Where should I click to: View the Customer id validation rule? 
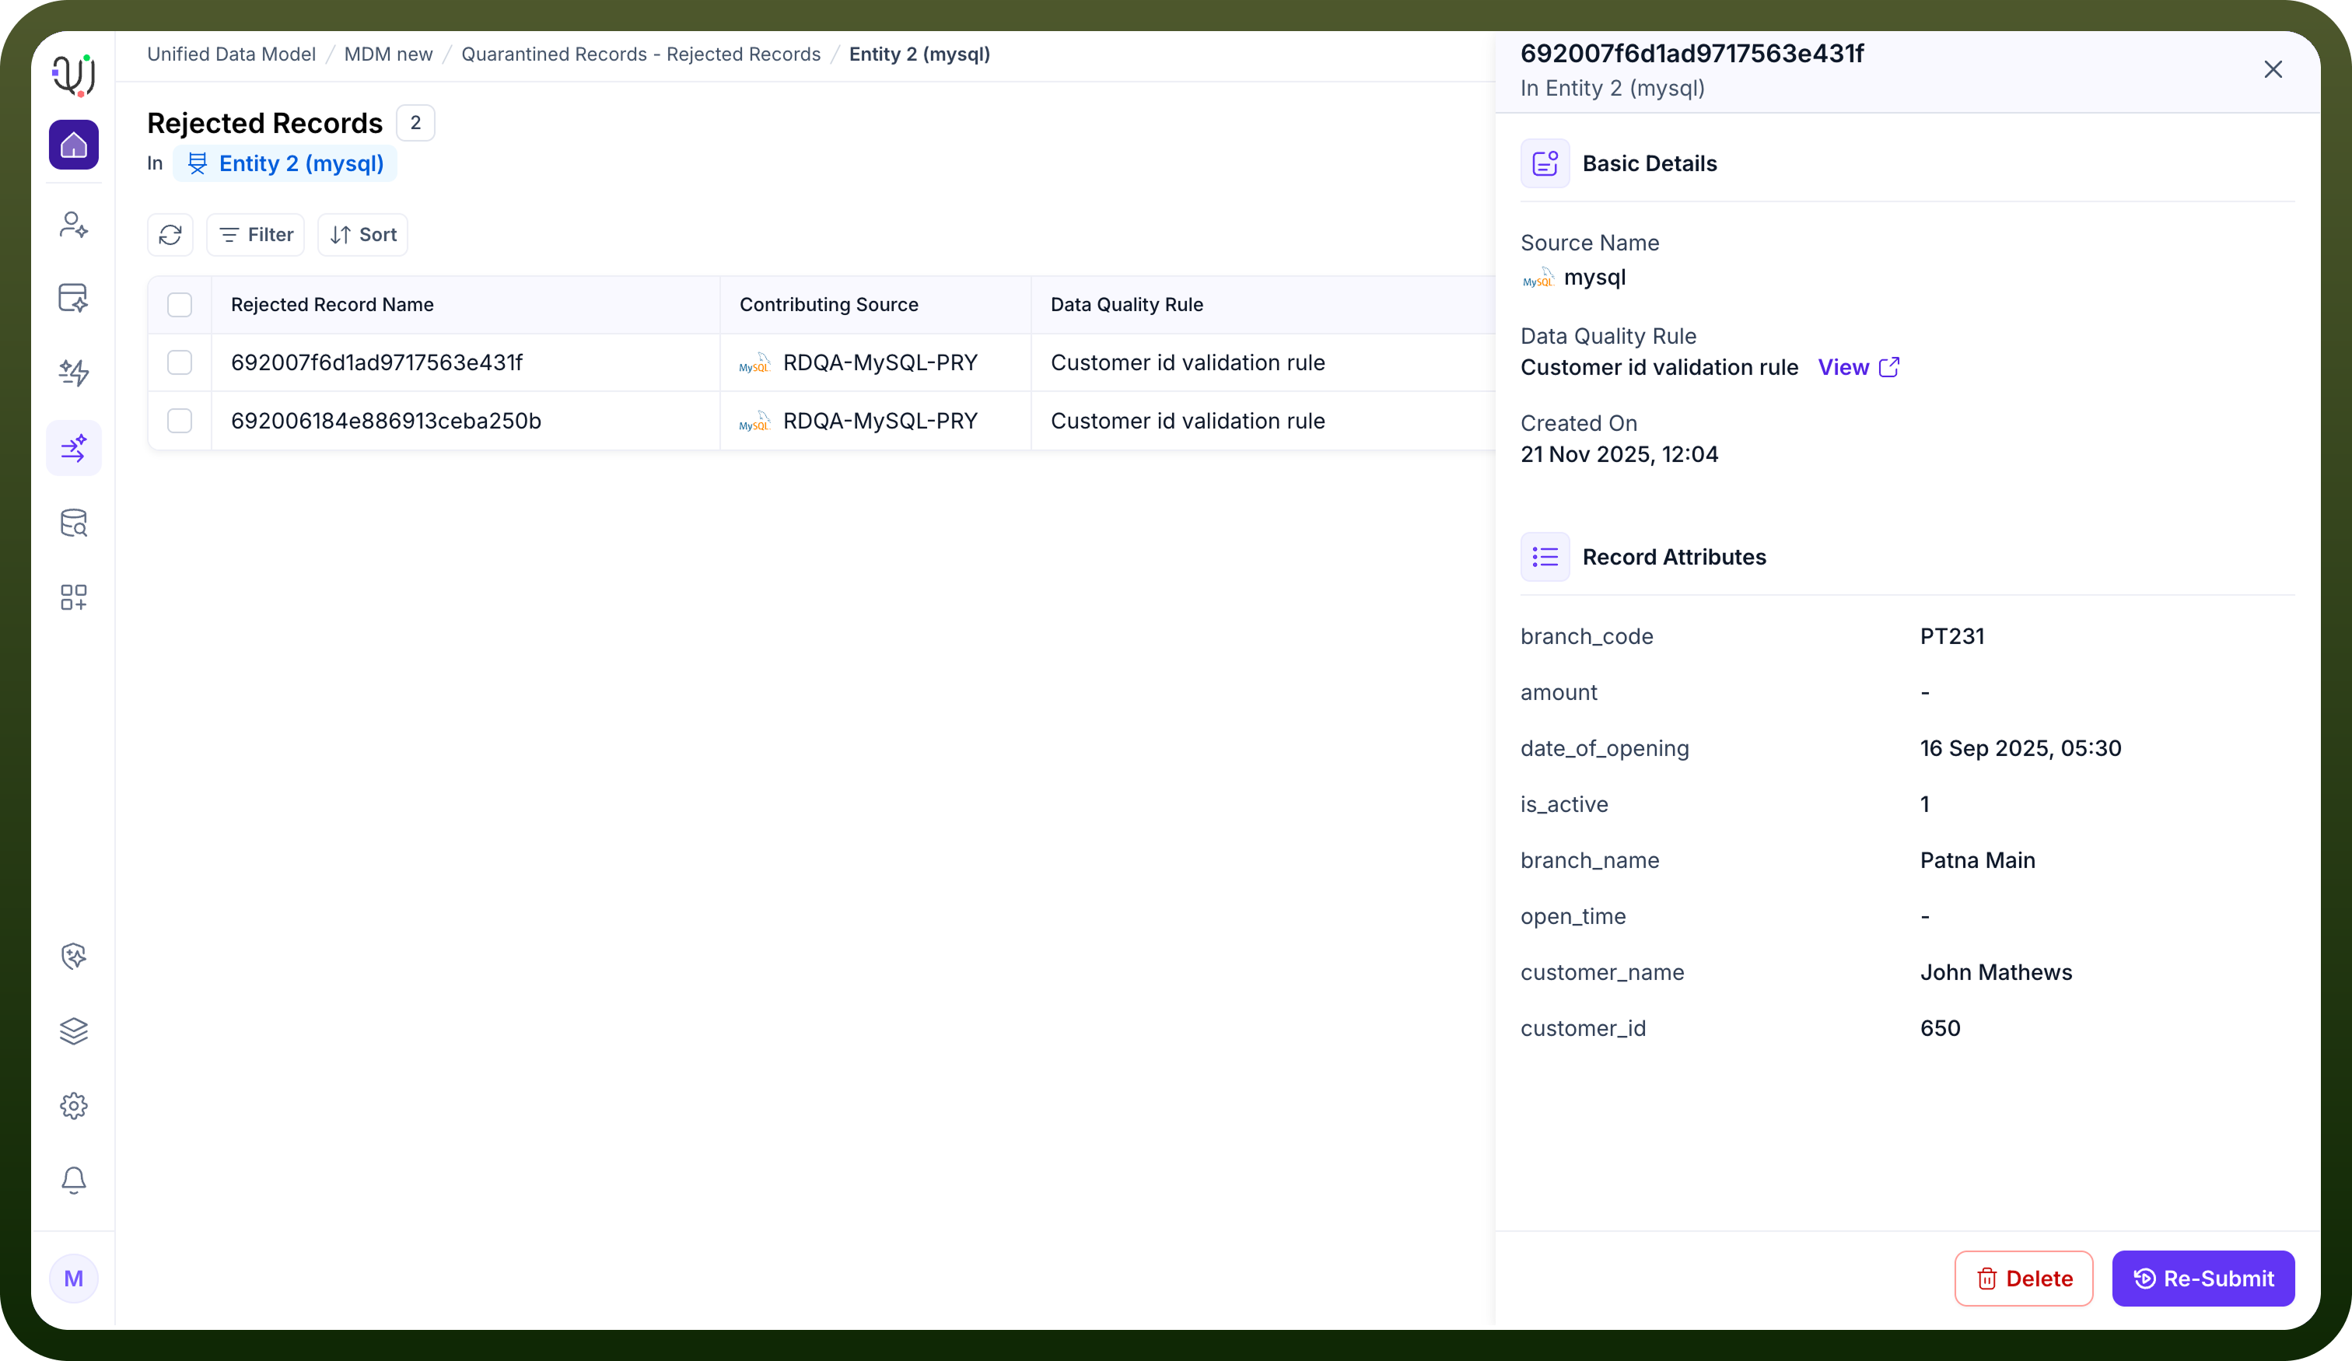click(1858, 367)
